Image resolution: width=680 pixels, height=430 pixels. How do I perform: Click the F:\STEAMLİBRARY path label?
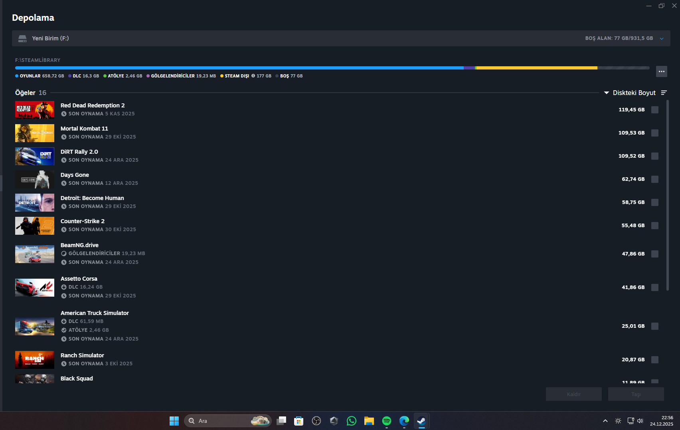pyautogui.click(x=38, y=60)
